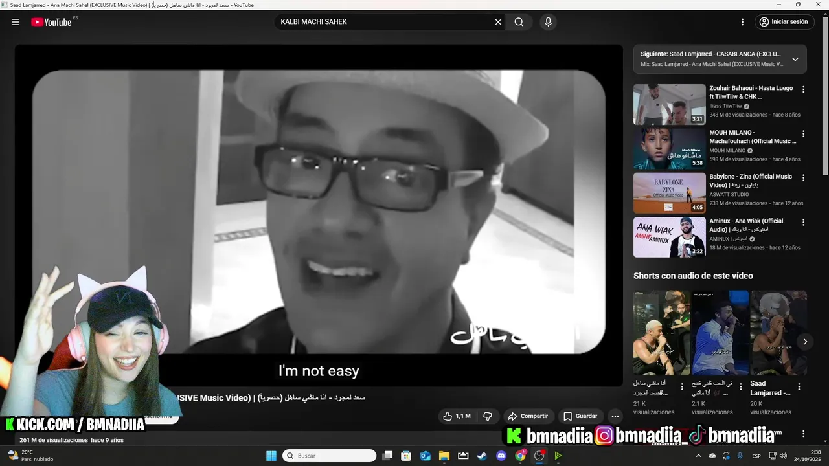The image size is (829, 466).
Task: Click the blue microphone tray icon
Action: [x=740, y=456]
